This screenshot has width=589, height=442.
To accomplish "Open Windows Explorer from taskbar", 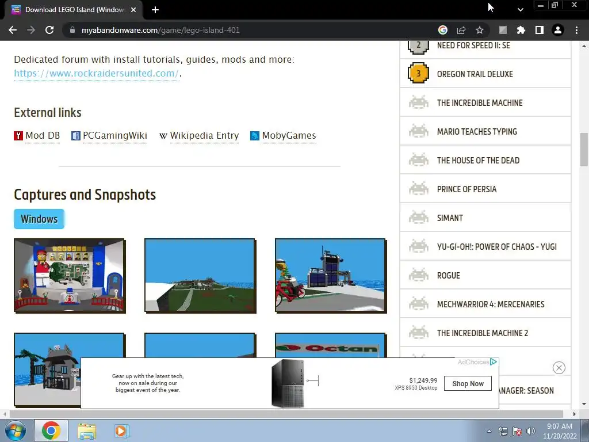I will tap(87, 430).
